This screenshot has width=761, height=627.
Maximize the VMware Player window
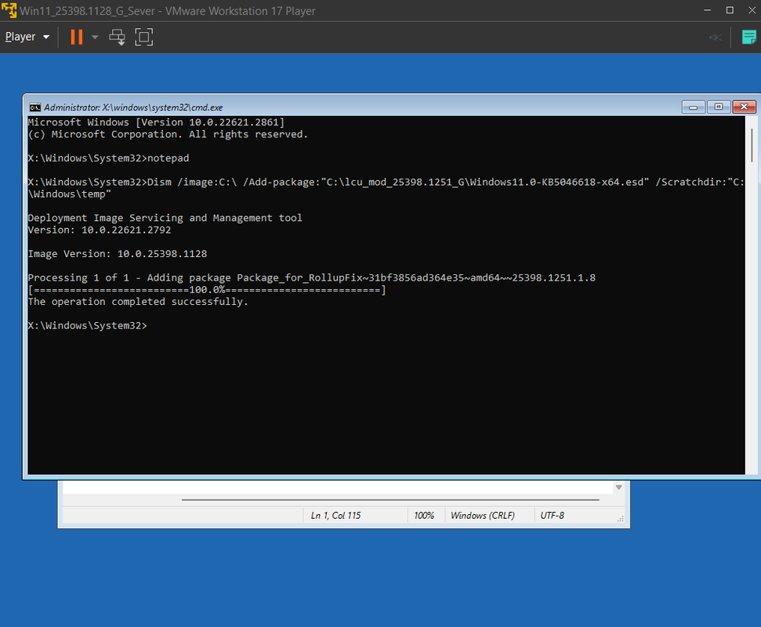[730, 10]
